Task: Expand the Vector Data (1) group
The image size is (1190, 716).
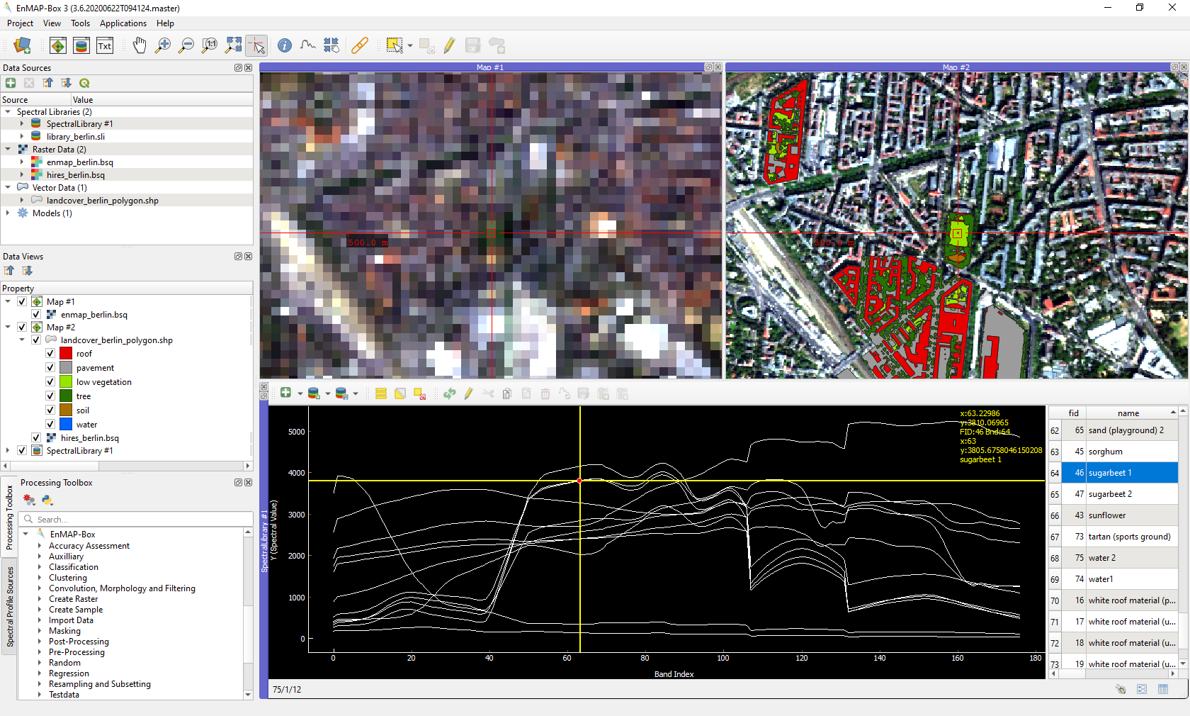Action: tap(7, 187)
